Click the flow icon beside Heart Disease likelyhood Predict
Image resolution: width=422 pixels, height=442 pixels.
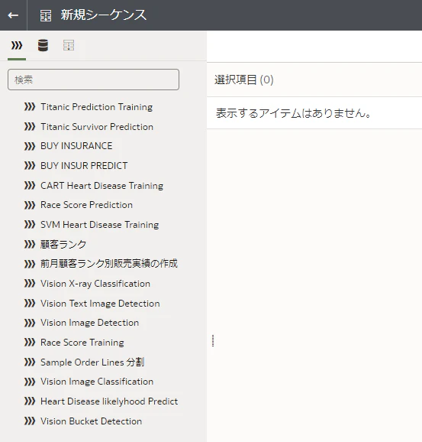(30, 401)
